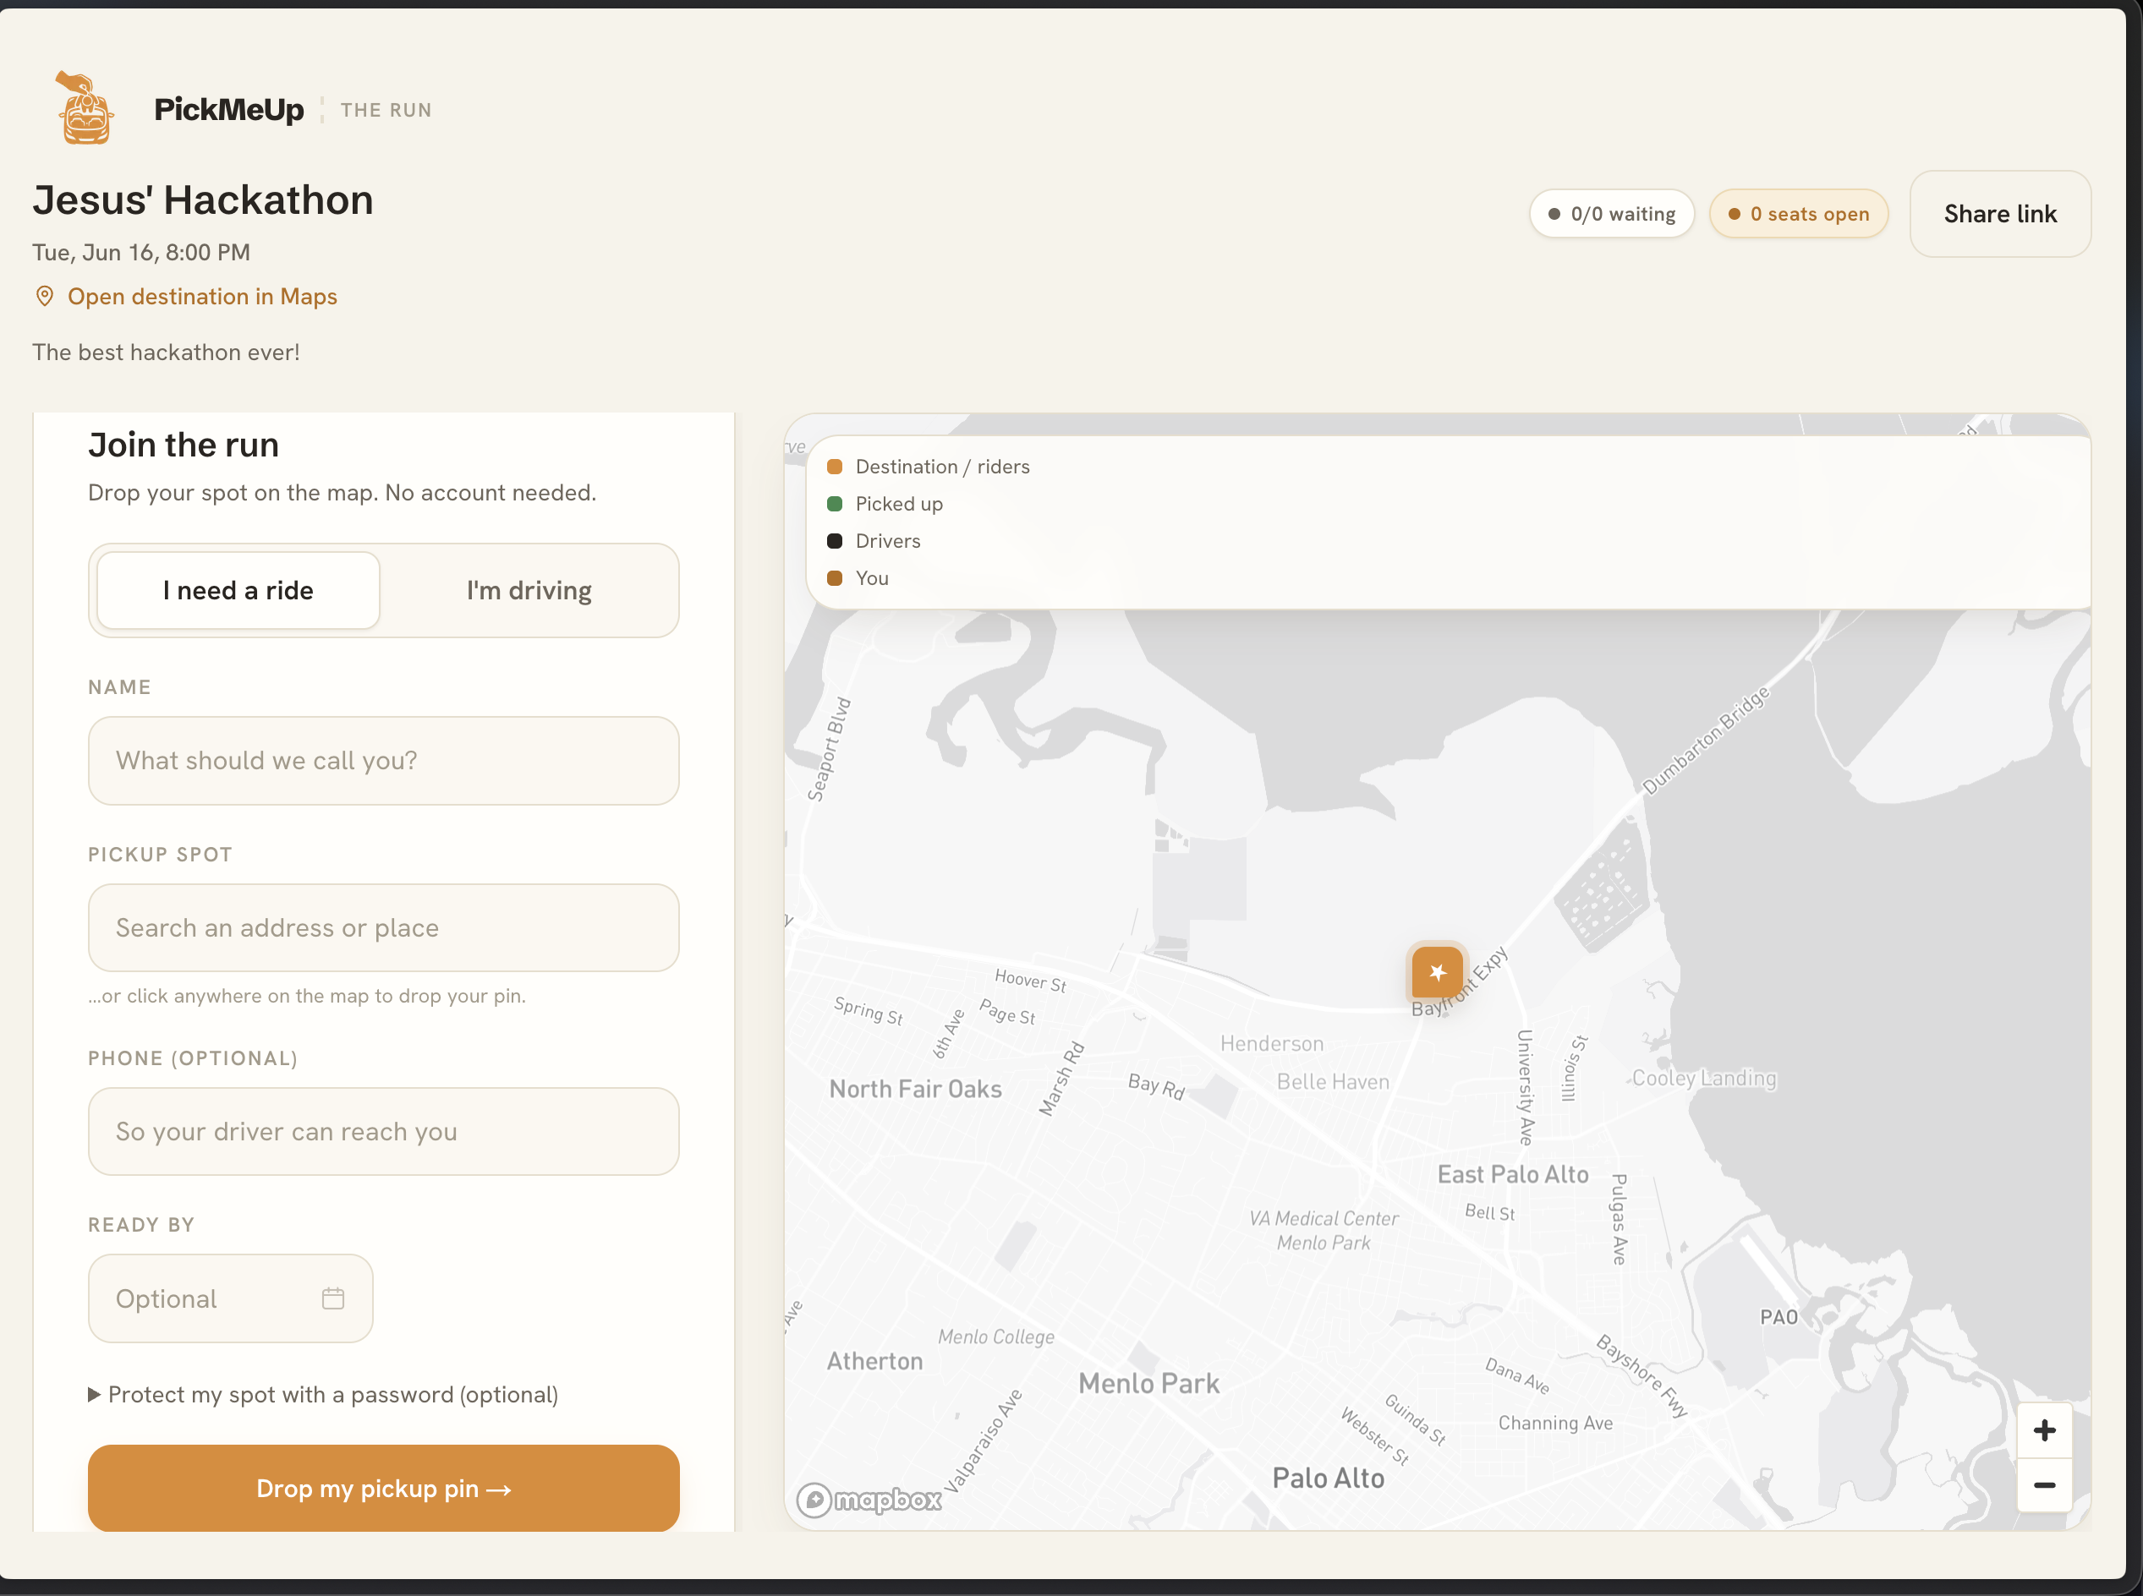This screenshot has width=2143, height=1596.
Task: Click the Bayshore Fwy map label
Action: click(x=1642, y=1375)
